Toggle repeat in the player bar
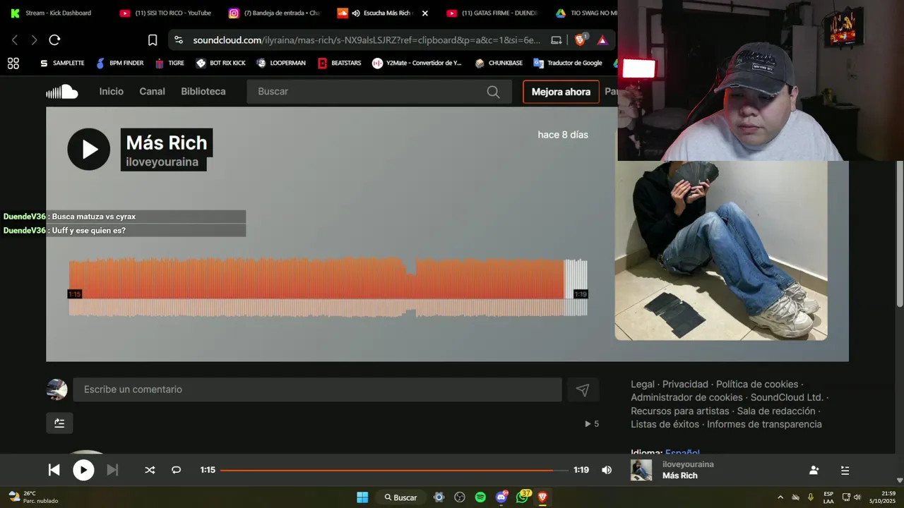904x508 pixels. point(177,470)
